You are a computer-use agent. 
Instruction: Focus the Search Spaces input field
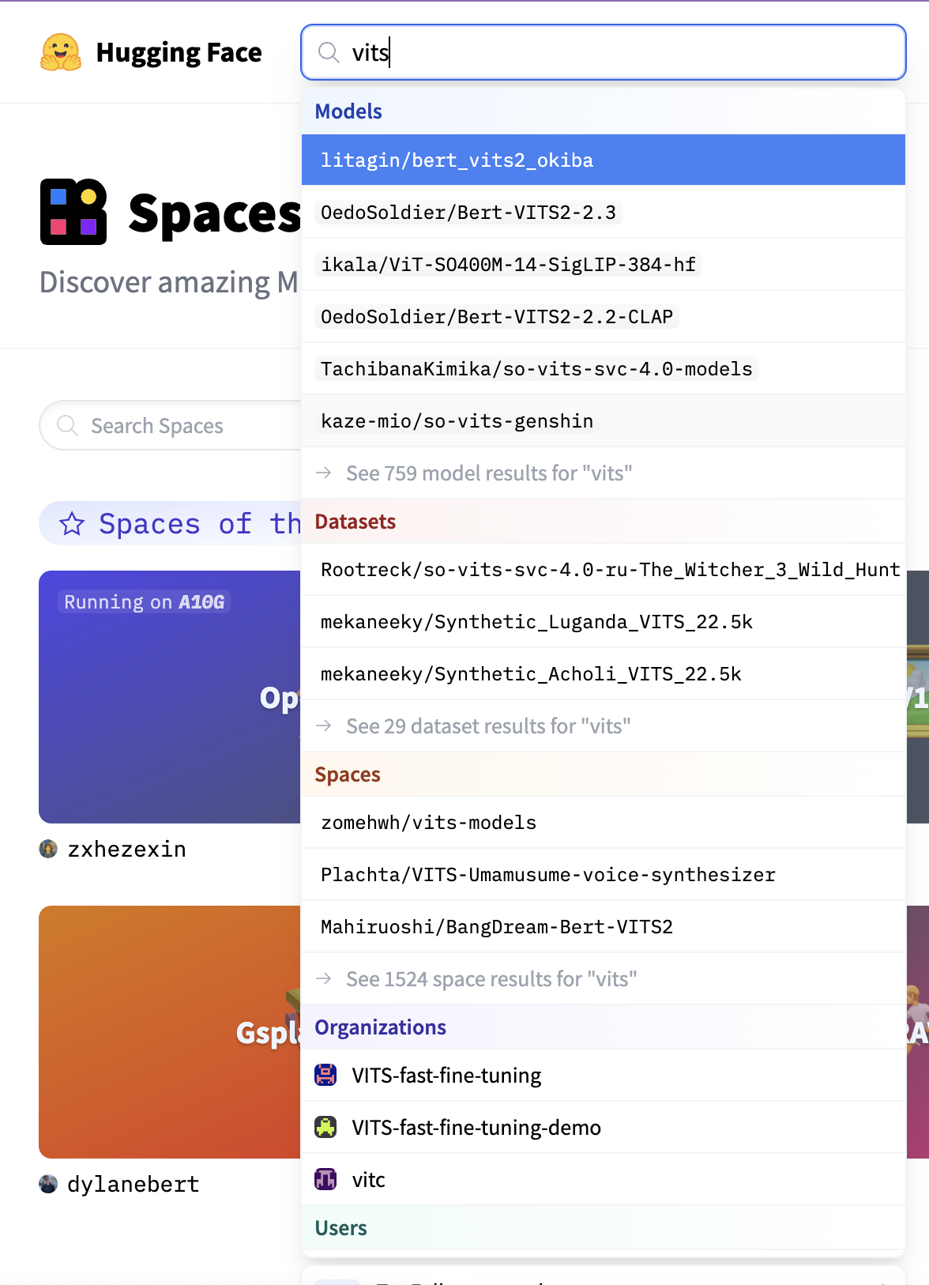(x=171, y=425)
